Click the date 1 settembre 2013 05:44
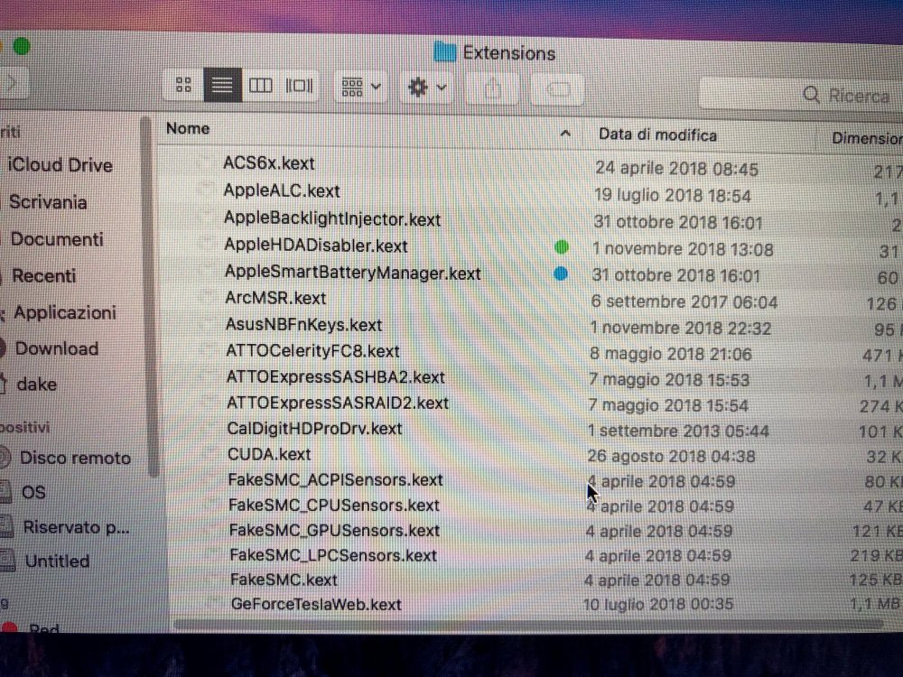This screenshot has height=677, width=903. click(678, 431)
